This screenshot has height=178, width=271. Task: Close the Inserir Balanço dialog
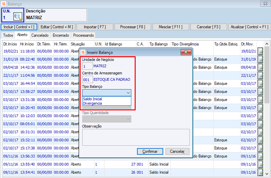pyautogui.click(x=186, y=52)
